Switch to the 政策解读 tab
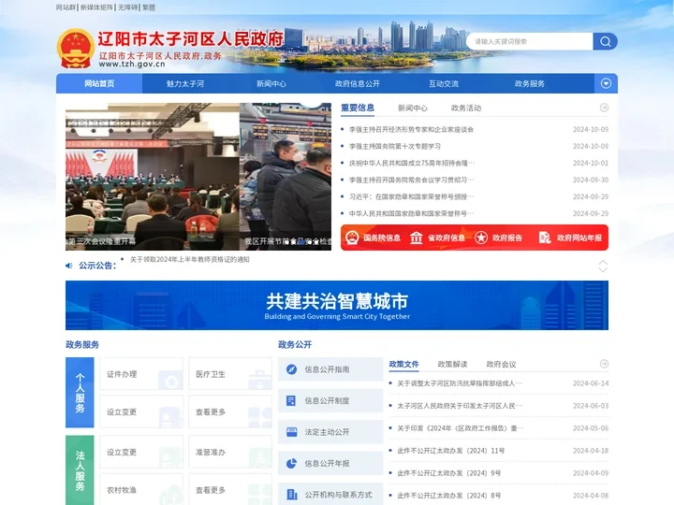Screen dimensions: 674x505 pos(452,364)
